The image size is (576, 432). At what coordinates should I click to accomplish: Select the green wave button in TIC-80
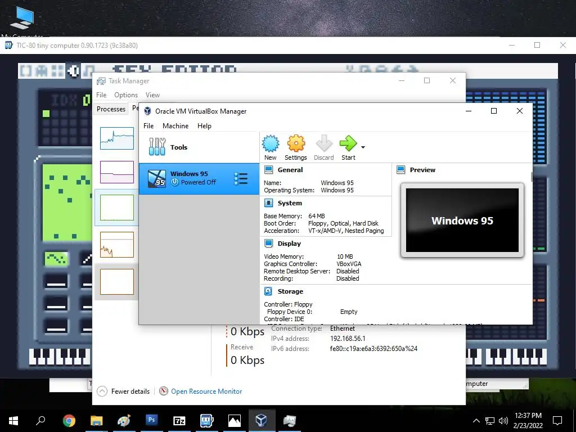pos(56,259)
